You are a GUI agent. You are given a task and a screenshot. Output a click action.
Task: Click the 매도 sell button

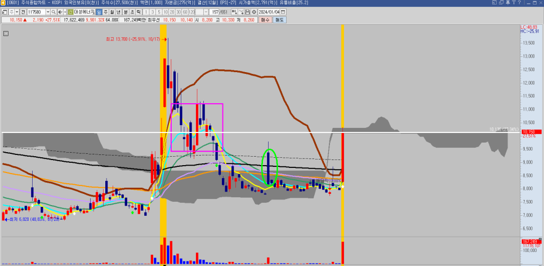point(279,20)
